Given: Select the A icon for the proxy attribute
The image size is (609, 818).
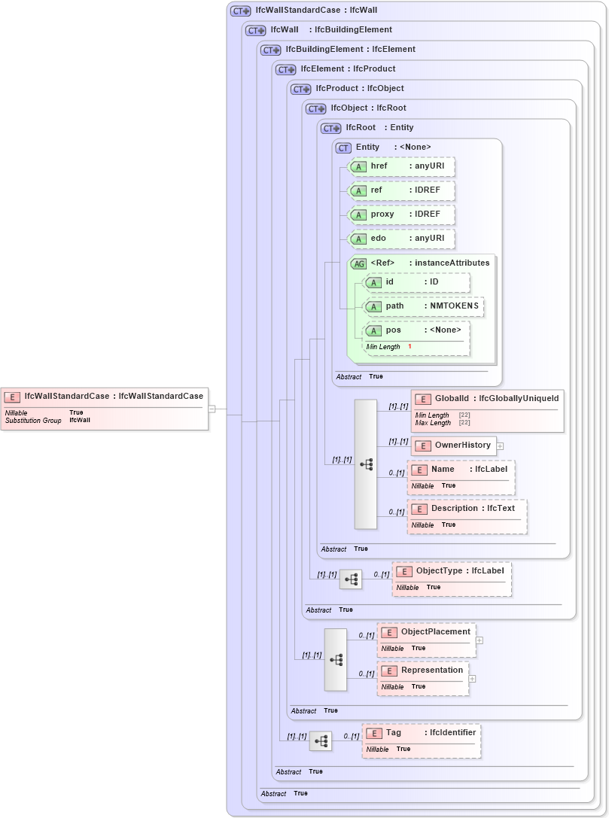Looking at the screenshot, I should click(359, 214).
